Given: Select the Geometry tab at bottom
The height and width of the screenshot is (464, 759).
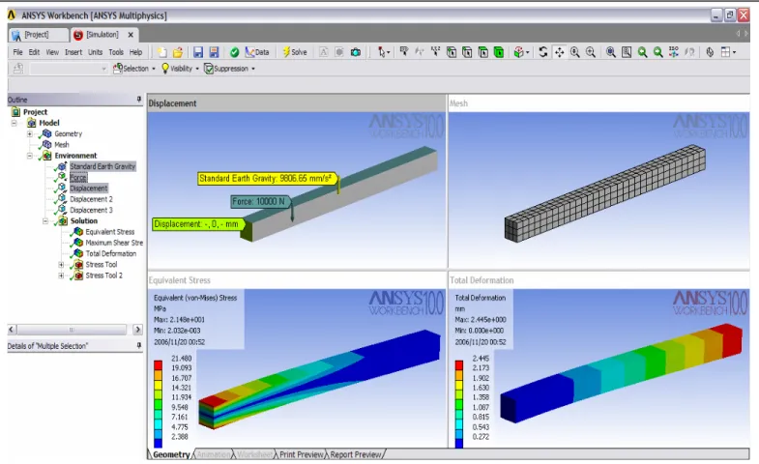Looking at the screenshot, I should [x=171, y=454].
